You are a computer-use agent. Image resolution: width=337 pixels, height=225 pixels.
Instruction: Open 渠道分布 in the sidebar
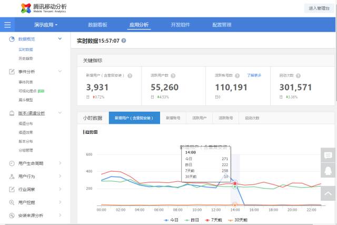pos(26,124)
